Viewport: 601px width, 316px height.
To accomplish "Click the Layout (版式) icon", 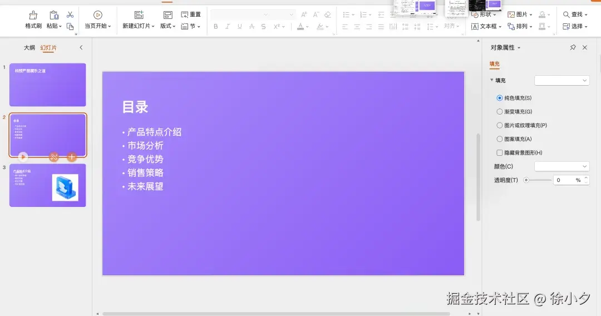I will click(x=168, y=15).
